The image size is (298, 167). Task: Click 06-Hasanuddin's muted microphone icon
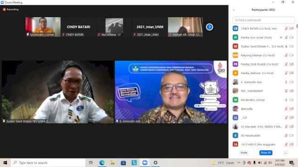click(x=286, y=135)
